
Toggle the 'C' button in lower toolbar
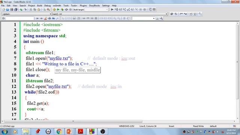click(128, 18)
